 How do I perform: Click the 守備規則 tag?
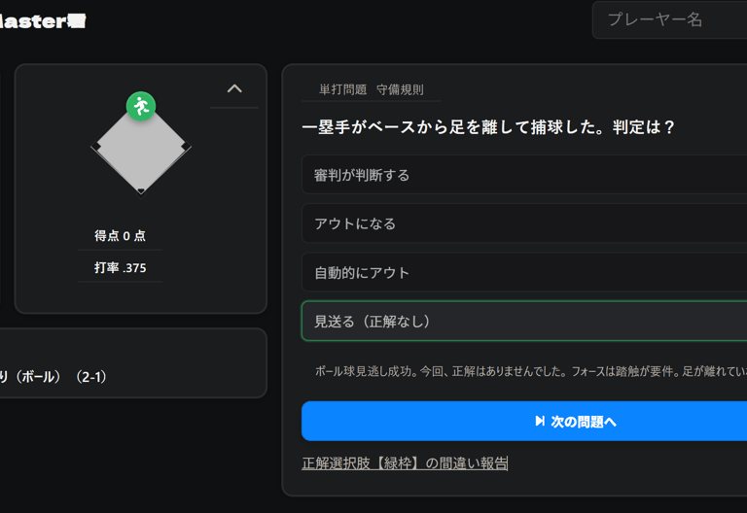[400, 89]
